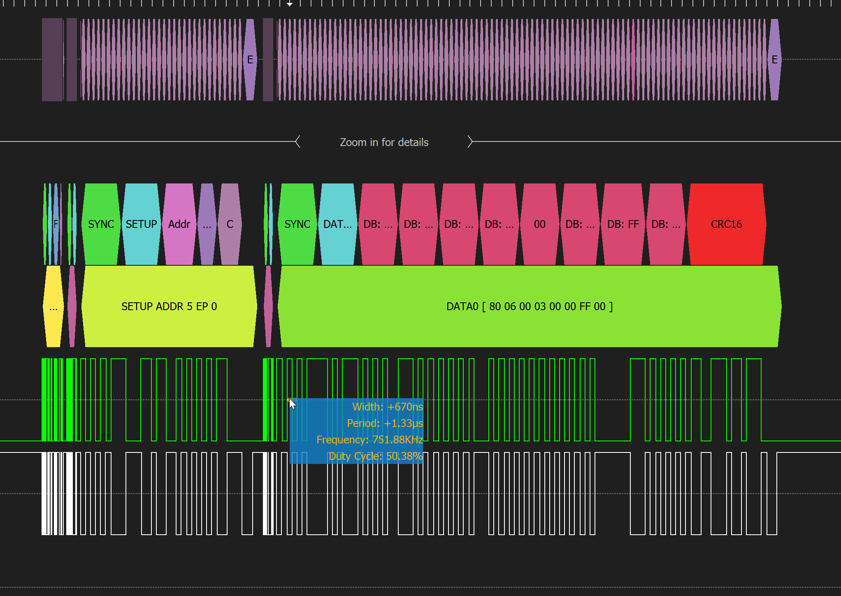Select the pink Addr field block

point(179,224)
